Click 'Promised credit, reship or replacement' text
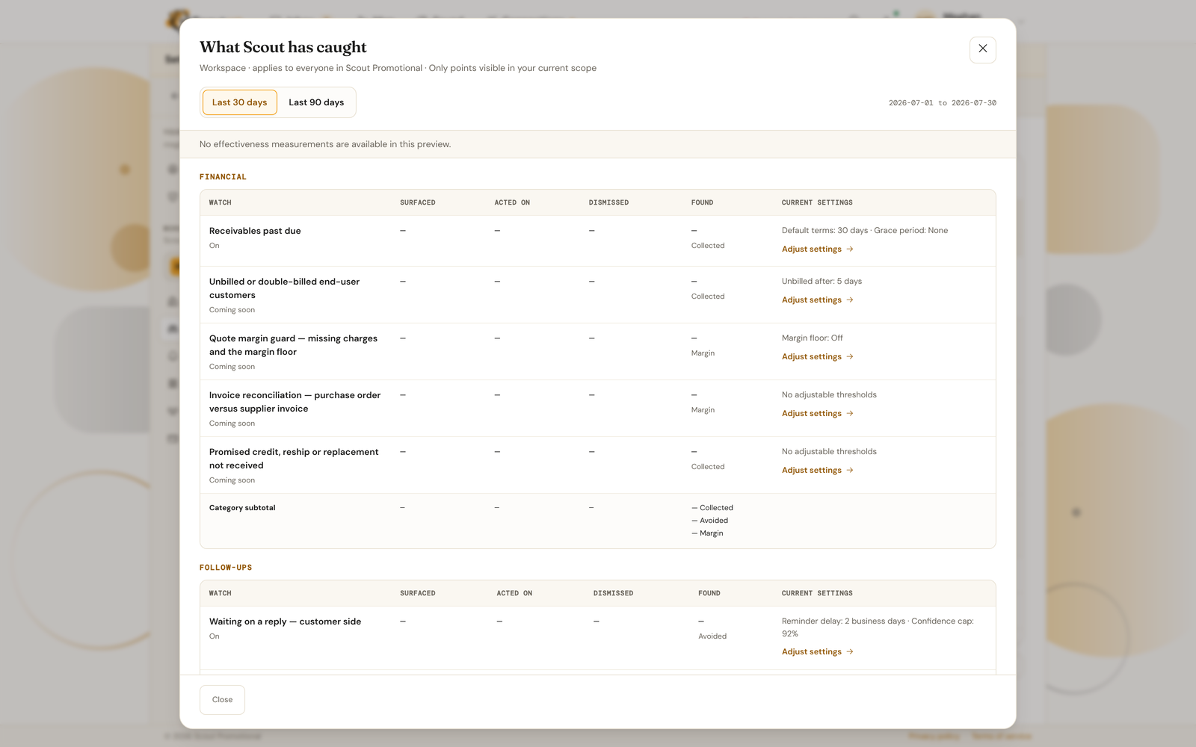This screenshot has width=1196, height=747. 294,459
